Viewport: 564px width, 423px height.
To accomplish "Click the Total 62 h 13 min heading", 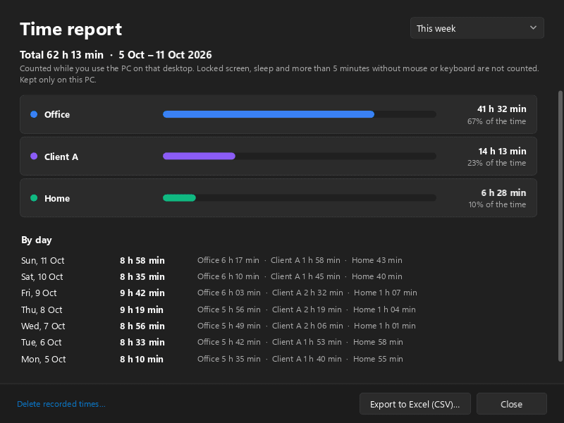I will pyautogui.click(x=61, y=55).
